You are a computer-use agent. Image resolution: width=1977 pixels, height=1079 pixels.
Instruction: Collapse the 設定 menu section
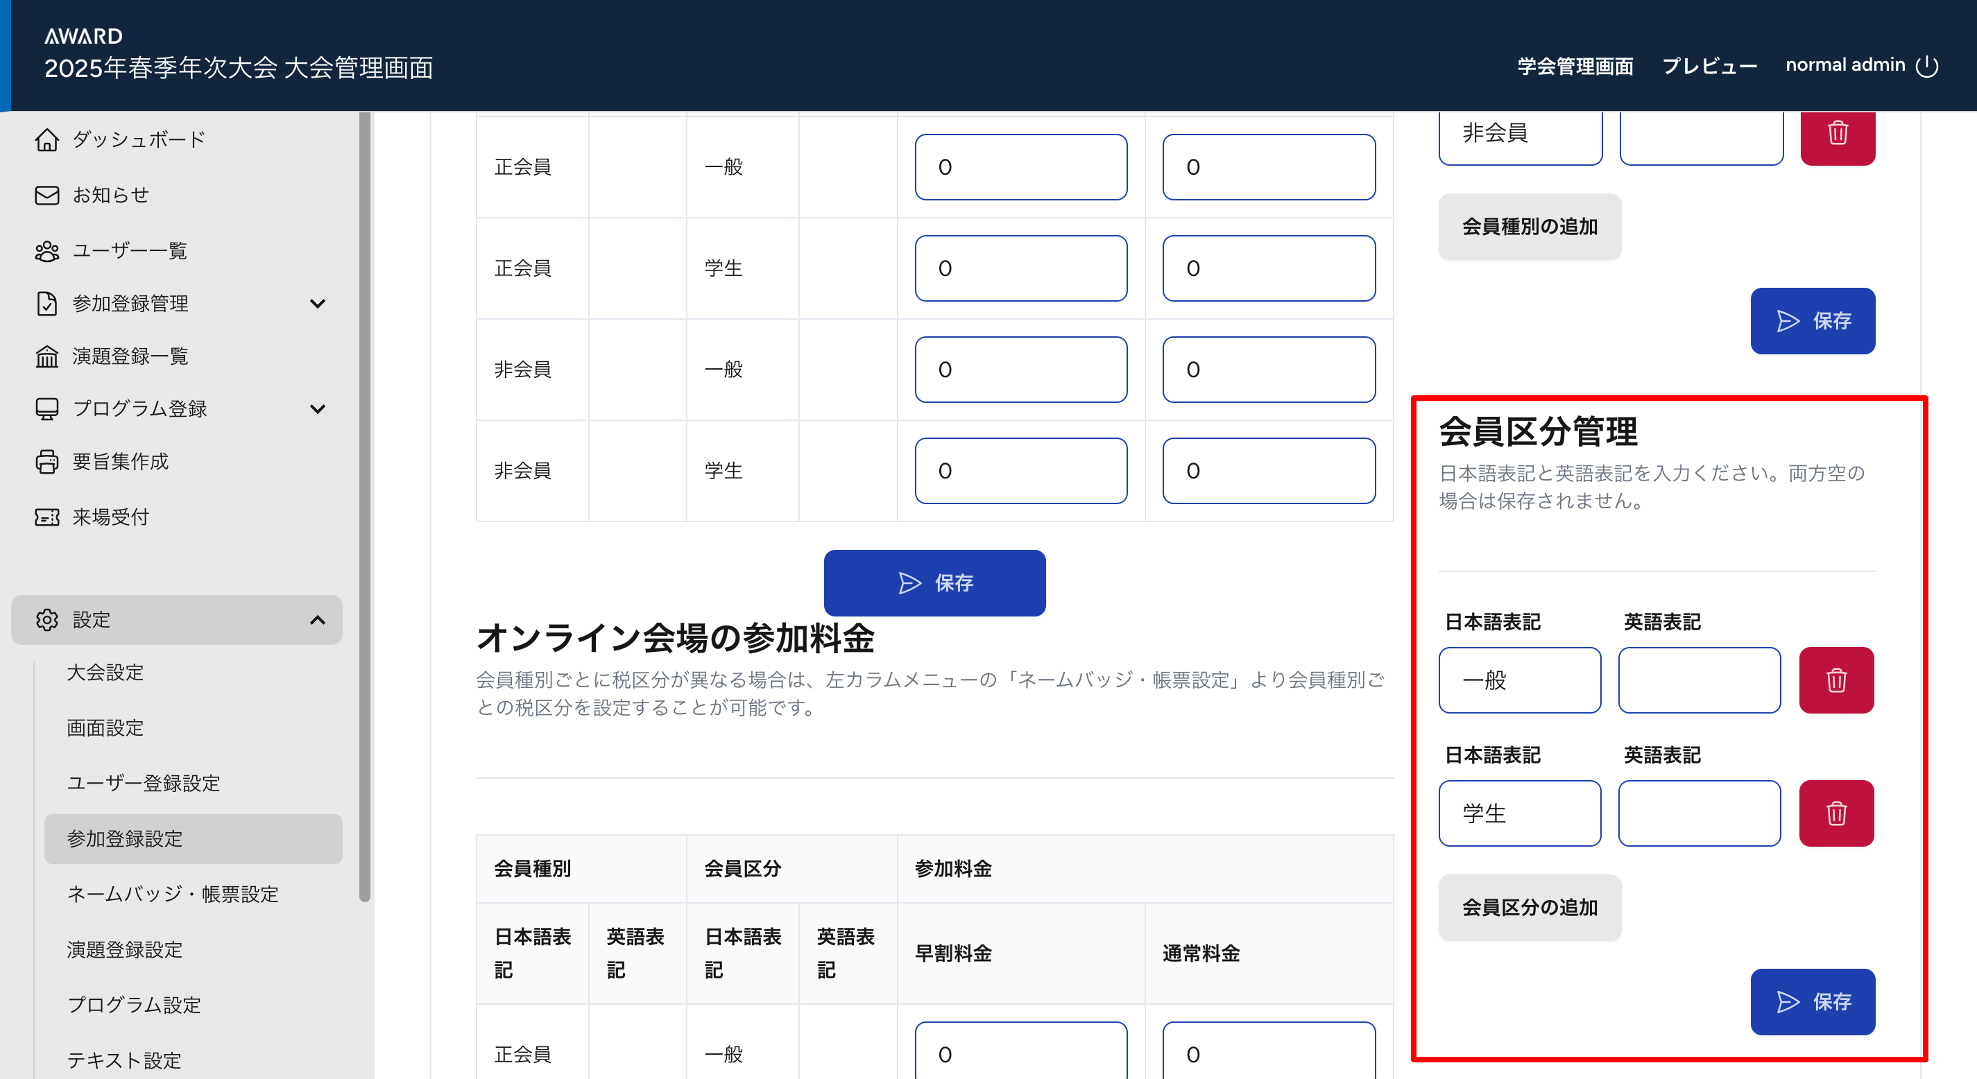[318, 620]
